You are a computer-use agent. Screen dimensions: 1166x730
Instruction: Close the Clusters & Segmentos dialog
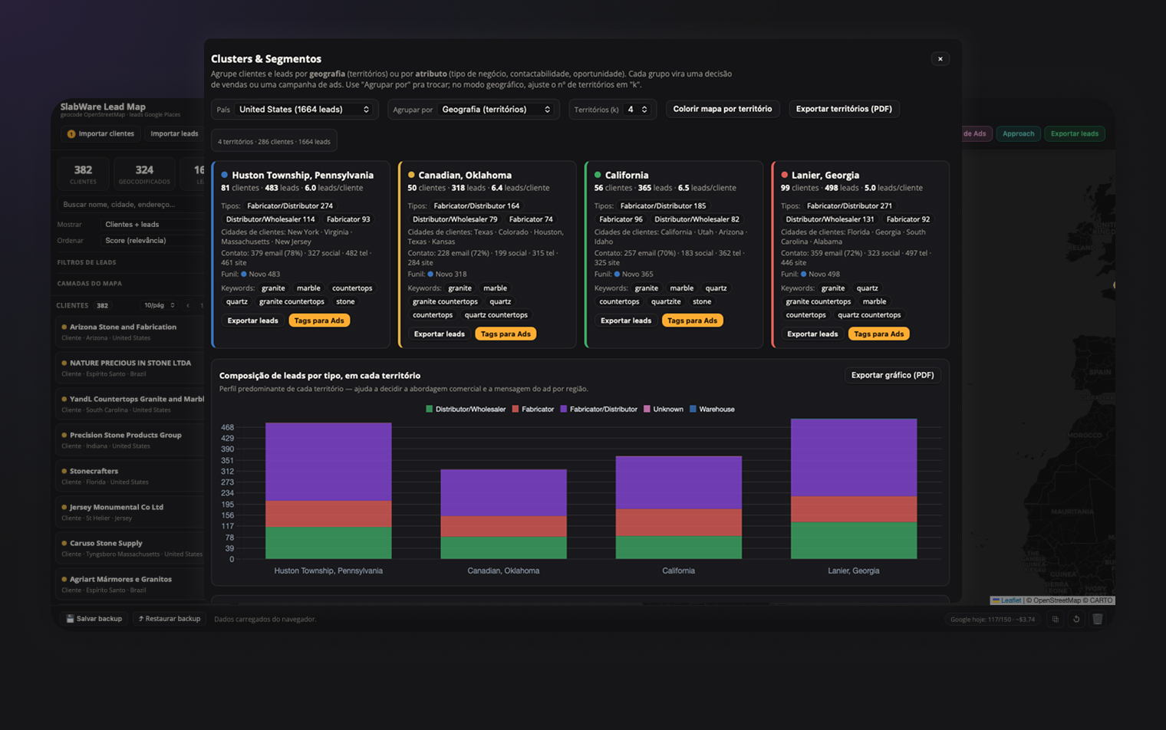pyautogui.click(x=940, y=59)
